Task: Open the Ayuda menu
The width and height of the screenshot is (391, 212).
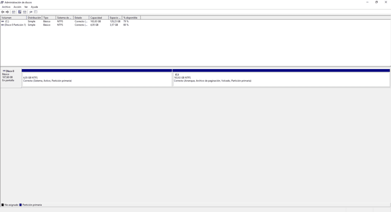Action: click(34, 7)
